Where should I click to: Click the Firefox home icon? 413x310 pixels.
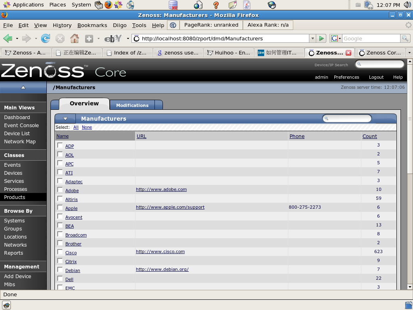tap(75, 38)
